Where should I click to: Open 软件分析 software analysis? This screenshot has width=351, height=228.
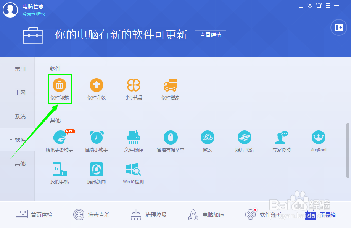pos(263,215)
